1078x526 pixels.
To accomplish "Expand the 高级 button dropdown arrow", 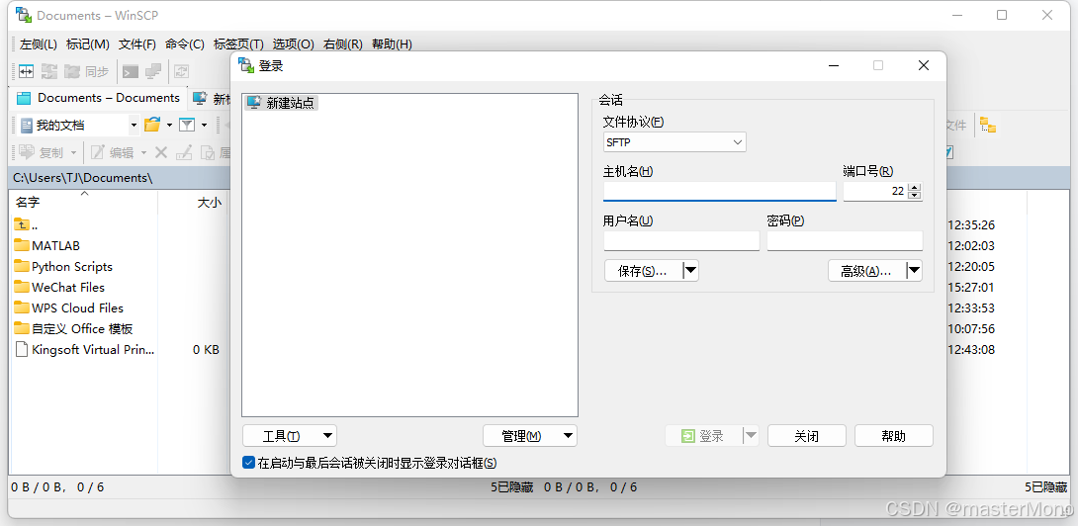I will point(915,271).
